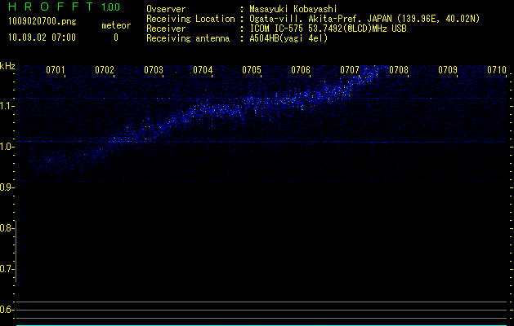The image size is (514, 326).
Task: Click the 0701 time marker
Action: [x=55, y=70]
